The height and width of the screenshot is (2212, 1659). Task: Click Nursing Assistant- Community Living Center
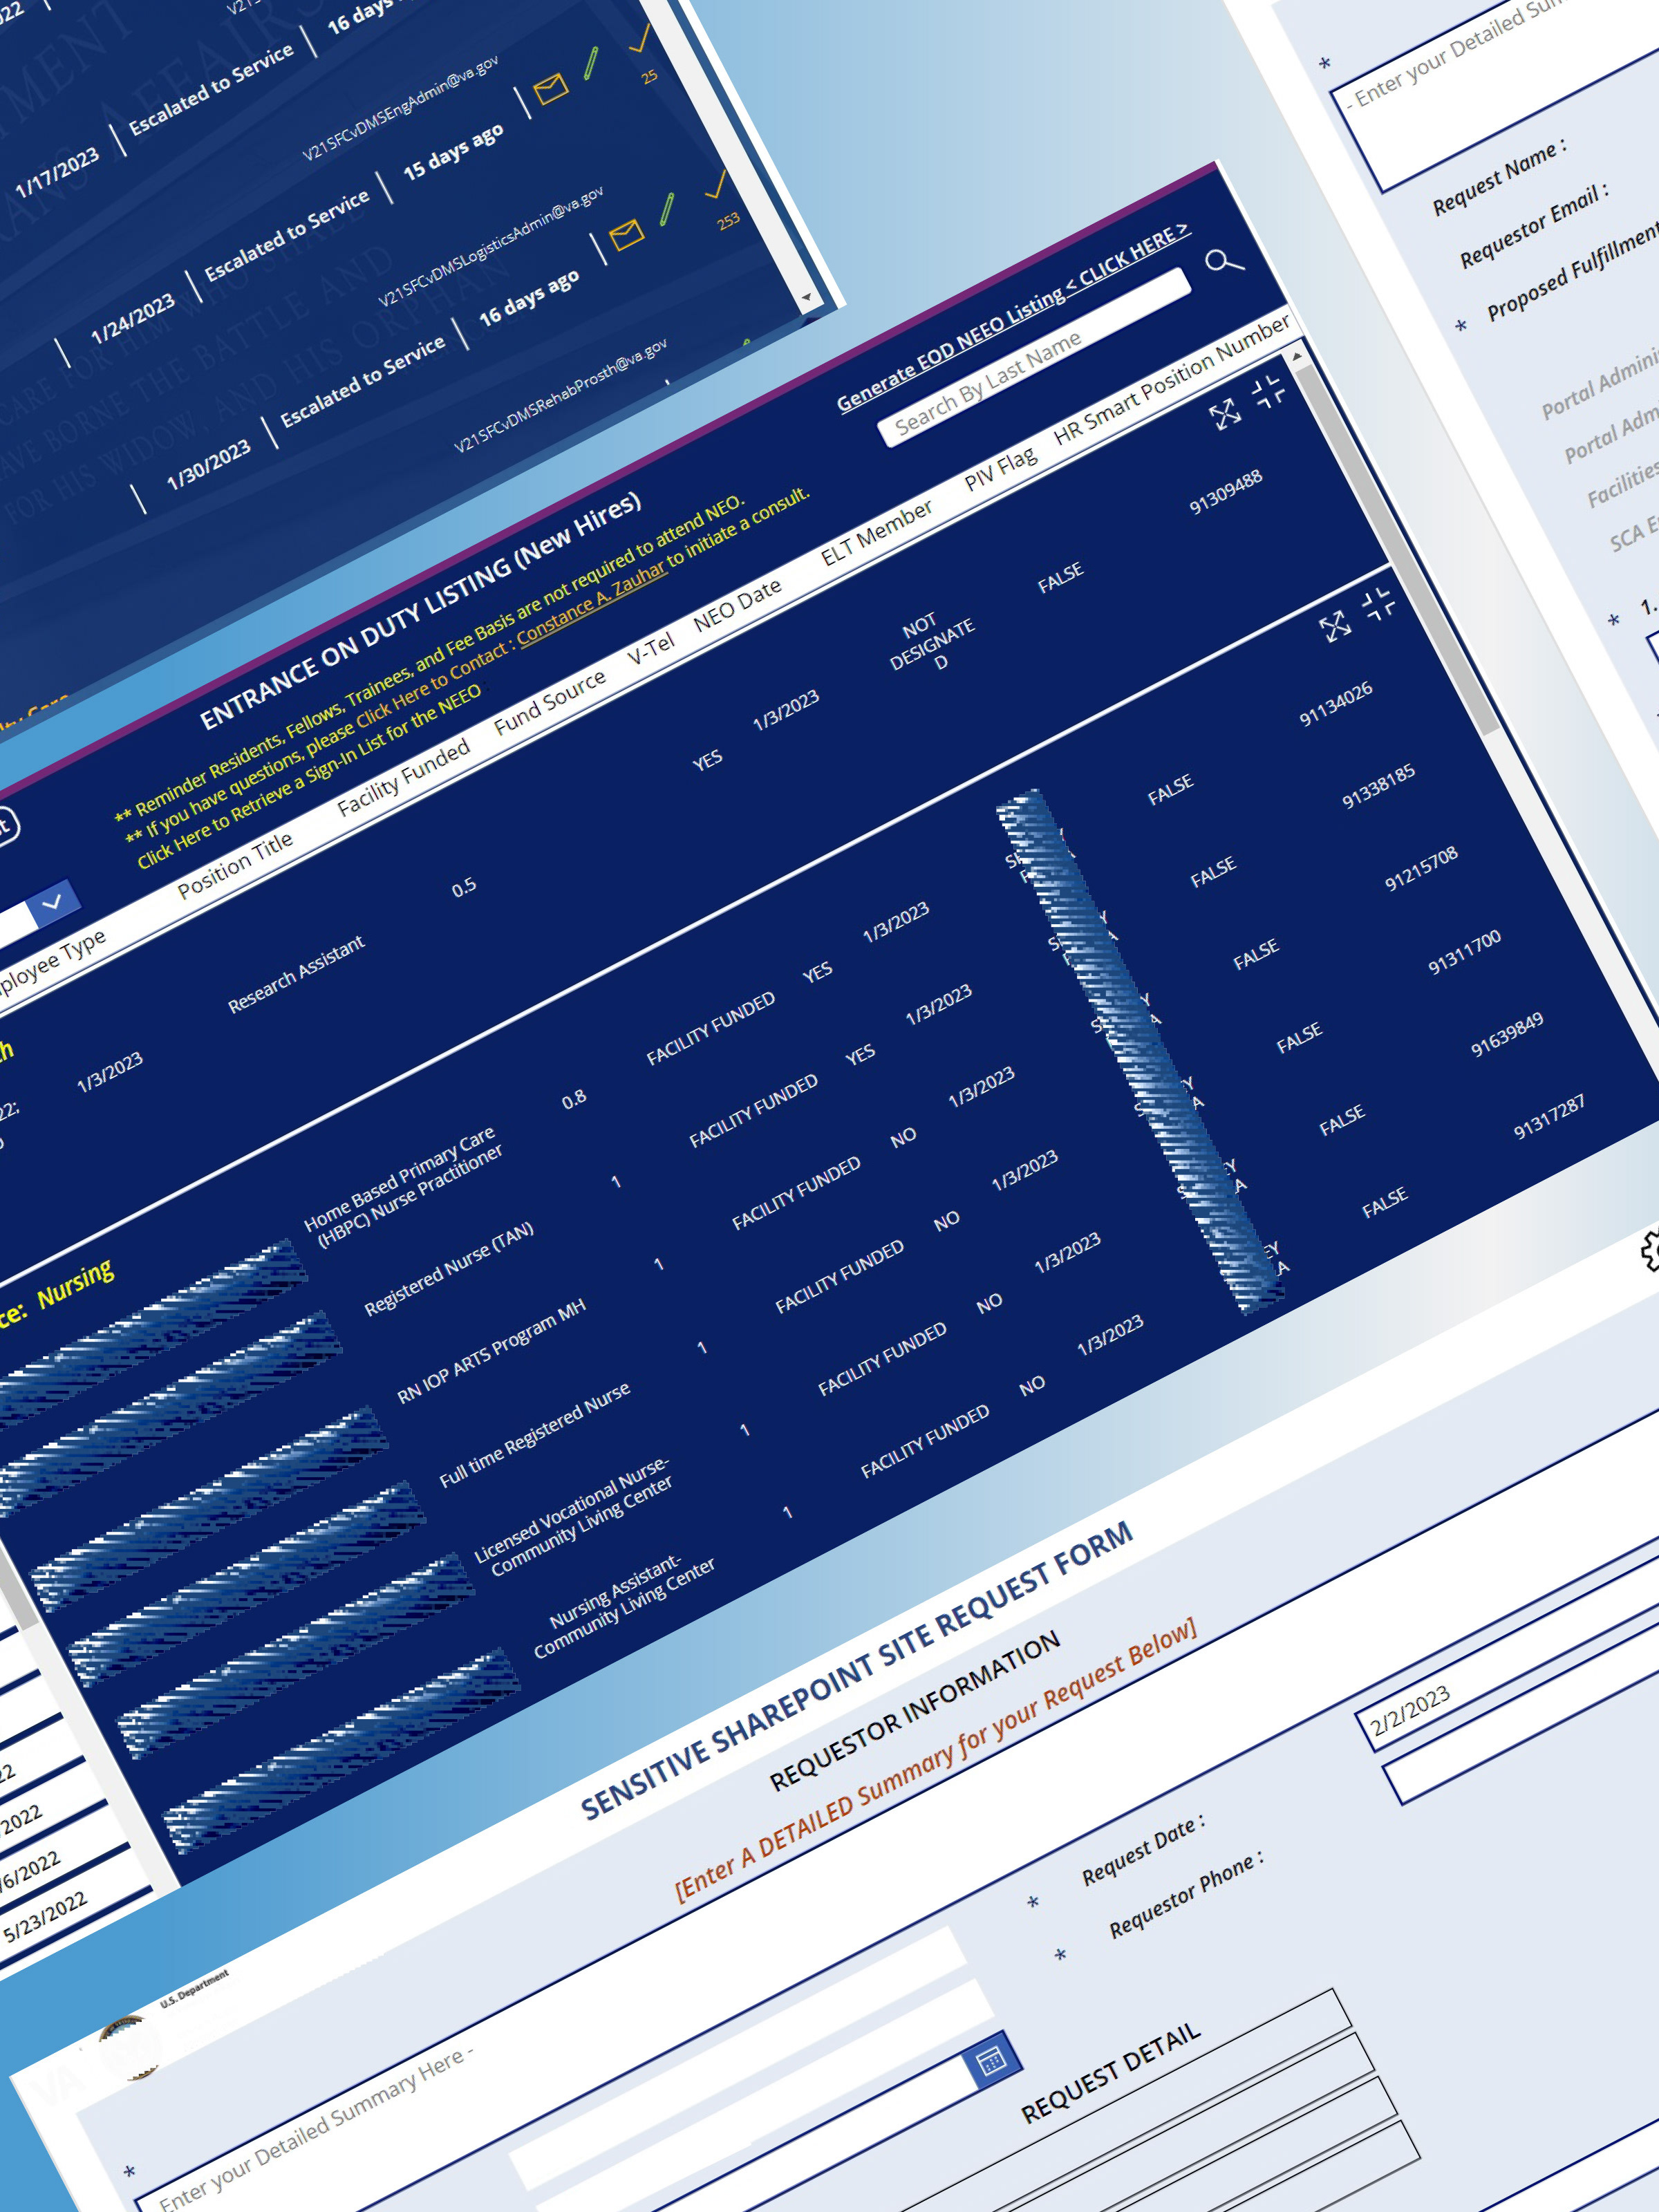pyautogui.click(x=624, y=1607)
